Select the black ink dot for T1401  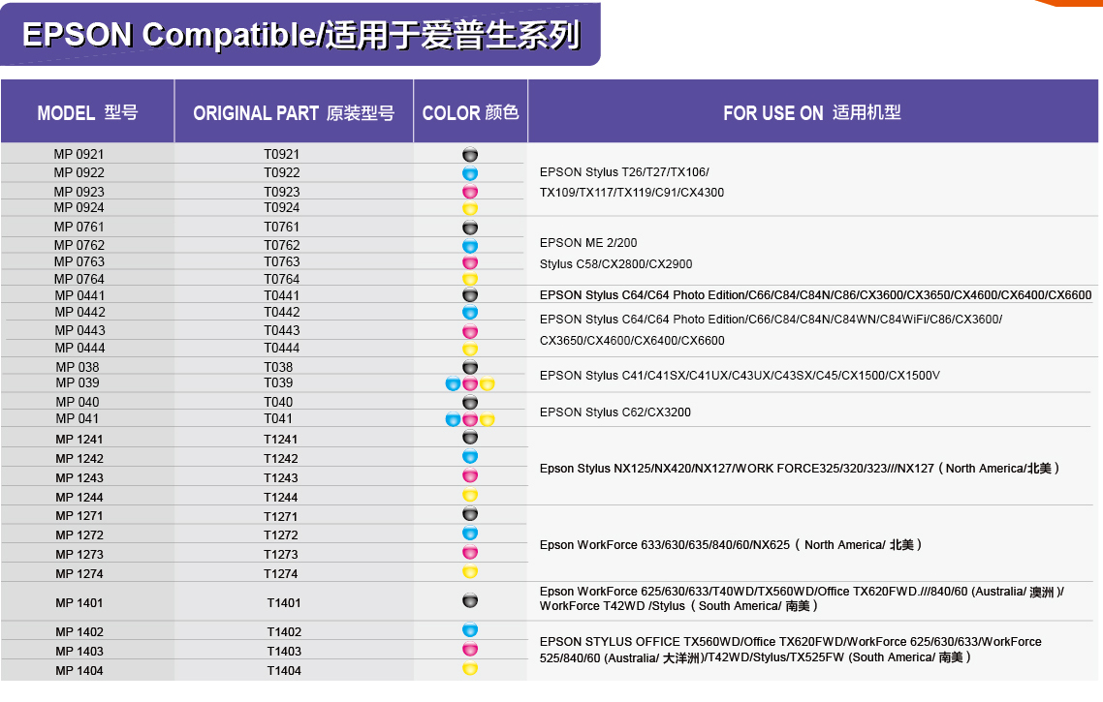470,601
